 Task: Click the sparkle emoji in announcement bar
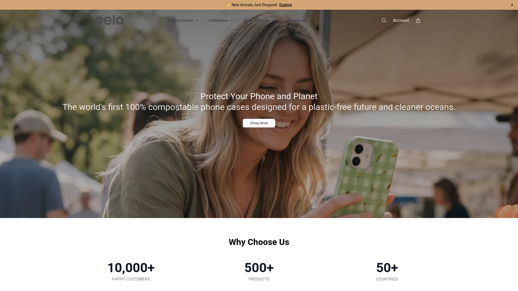(x=228, y=5)
